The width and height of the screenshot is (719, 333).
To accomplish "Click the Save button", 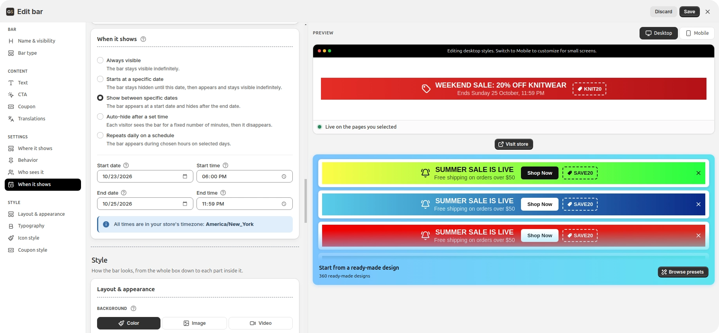I will pos(689,12).
